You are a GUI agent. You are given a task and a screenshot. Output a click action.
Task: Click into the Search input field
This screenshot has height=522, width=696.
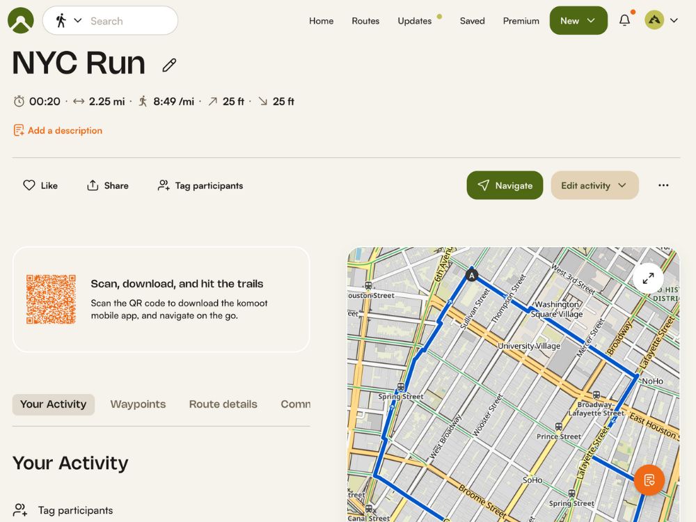(x=129, y=21)
